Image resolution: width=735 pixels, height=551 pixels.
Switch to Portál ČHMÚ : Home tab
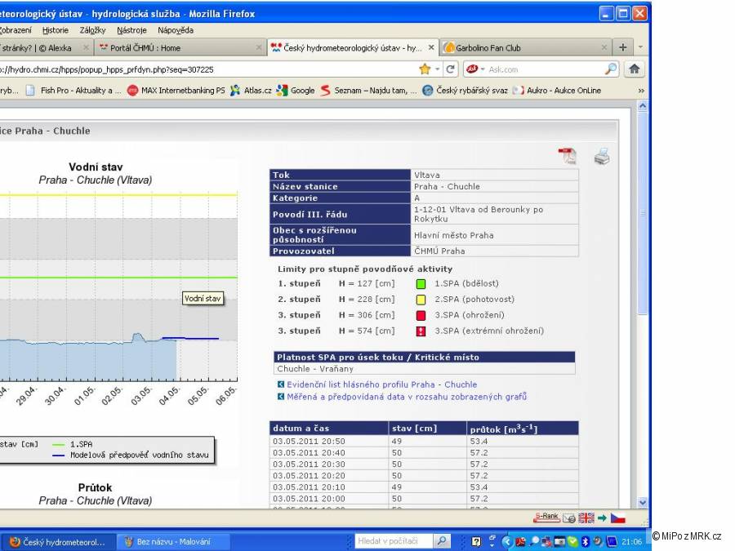point(180,47)
